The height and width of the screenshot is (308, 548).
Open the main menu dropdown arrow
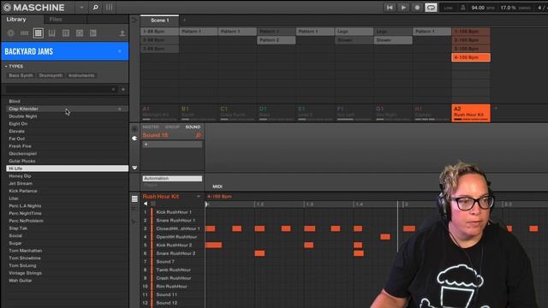click(x=81, y=8)
